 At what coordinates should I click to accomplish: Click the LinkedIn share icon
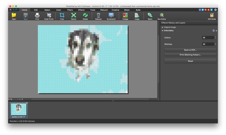211,10
